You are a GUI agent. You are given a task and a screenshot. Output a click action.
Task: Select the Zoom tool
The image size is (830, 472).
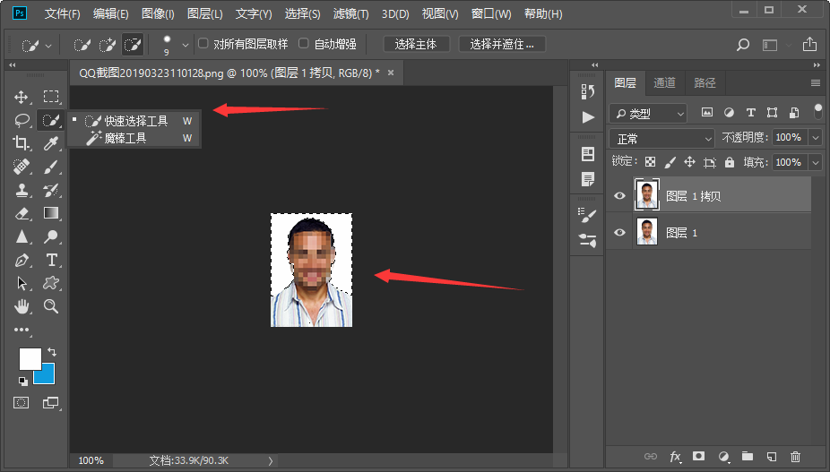point(52,306)
